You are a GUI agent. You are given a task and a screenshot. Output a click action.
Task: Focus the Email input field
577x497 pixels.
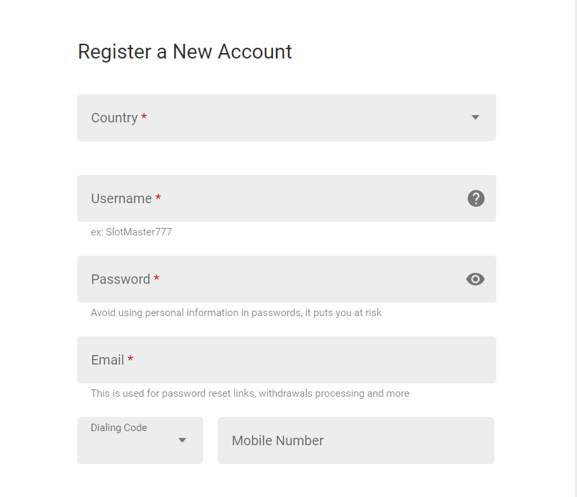tap(286, 360)
